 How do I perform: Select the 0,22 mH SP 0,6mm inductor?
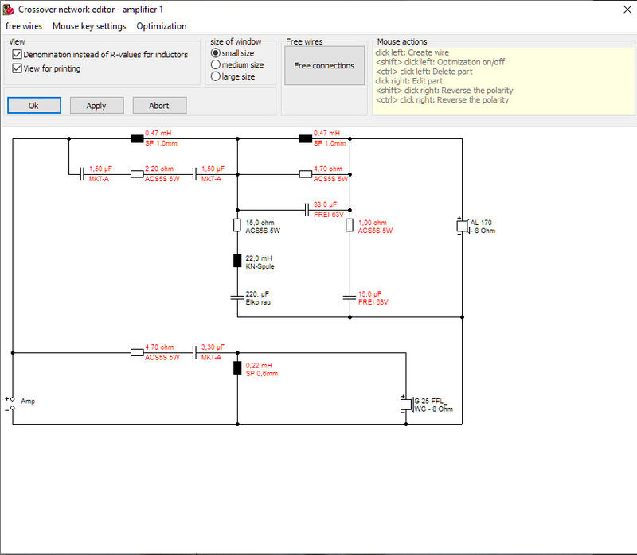click(237, 367)
